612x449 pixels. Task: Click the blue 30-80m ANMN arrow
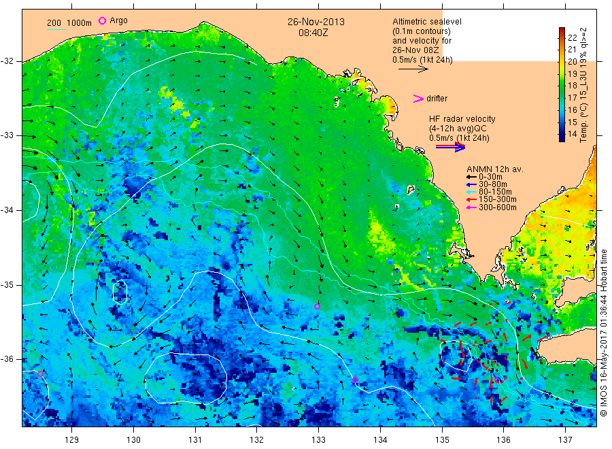(471, 184)
